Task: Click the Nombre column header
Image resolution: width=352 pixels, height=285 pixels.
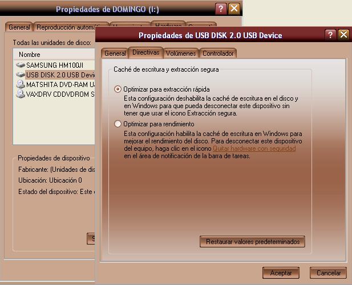Action: click(x=54, y=55)
